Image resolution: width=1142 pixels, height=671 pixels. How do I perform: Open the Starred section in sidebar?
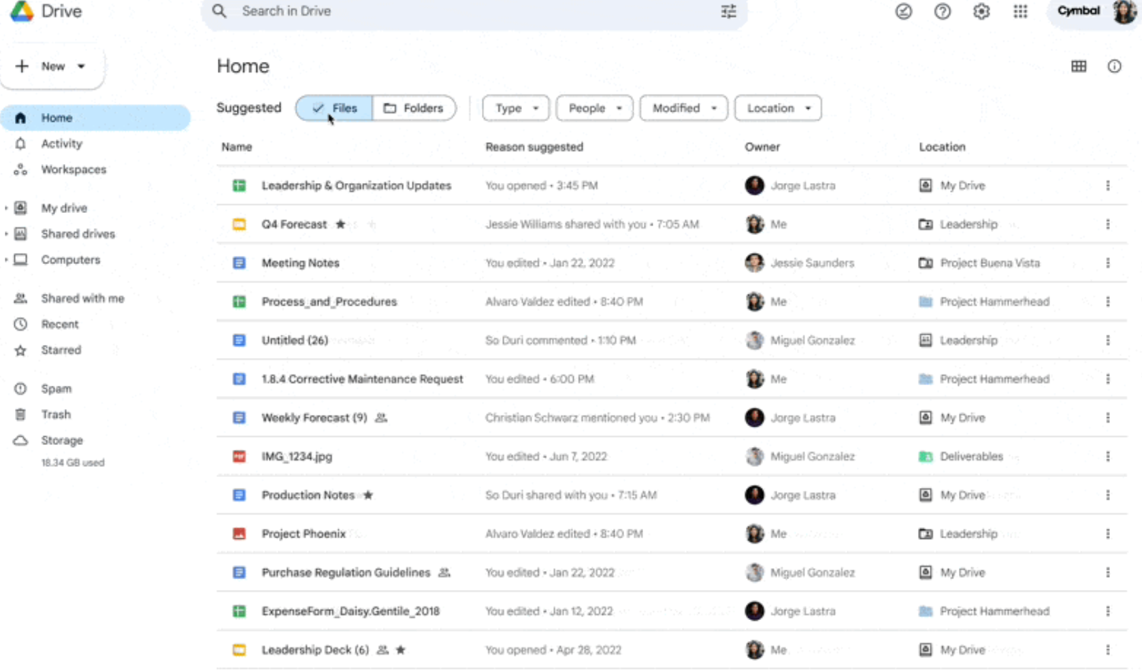[61, 350]
